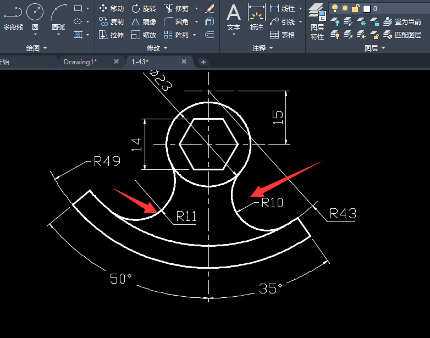Open hatch tool dropdown arrow
This screenshot has height=338, width=430.
(88, 35)
